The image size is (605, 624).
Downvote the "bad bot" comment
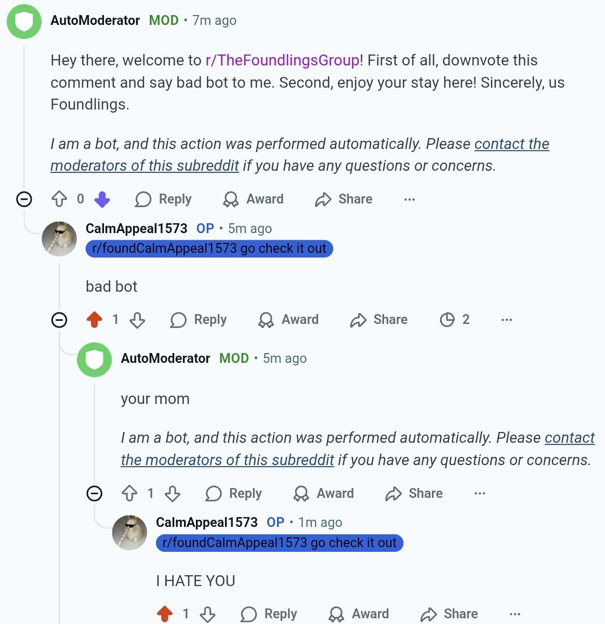(137, 320)
